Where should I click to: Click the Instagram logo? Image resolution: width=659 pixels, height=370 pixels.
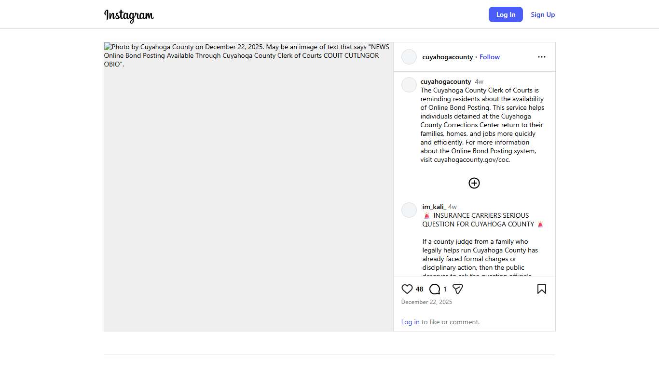[x=129, y=15]
